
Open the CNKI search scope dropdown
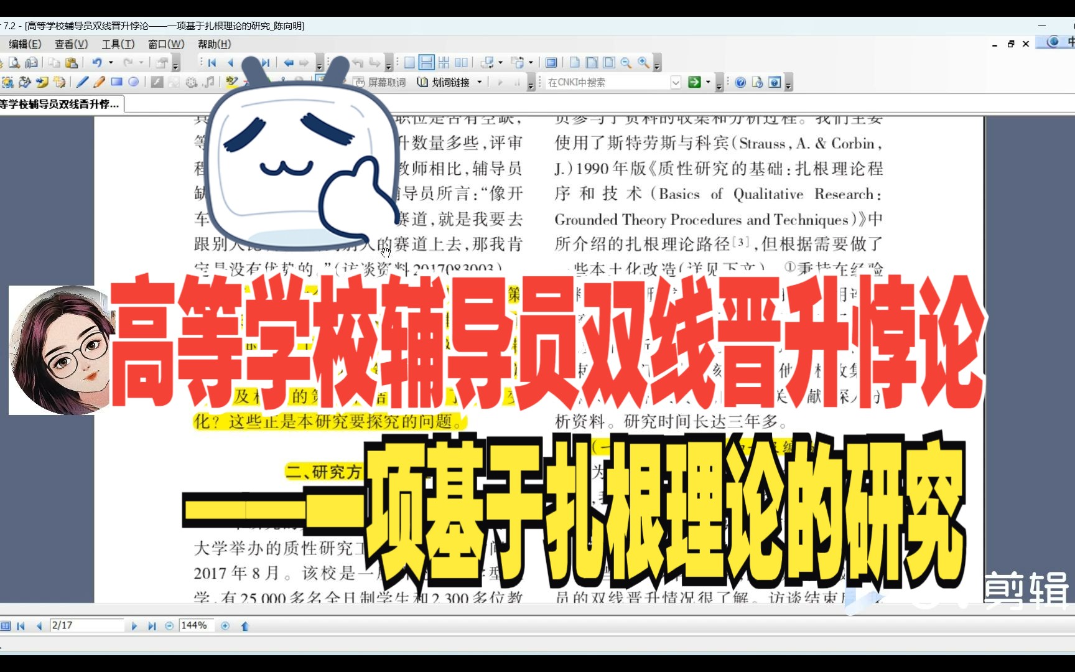click(x=676, y=82)
